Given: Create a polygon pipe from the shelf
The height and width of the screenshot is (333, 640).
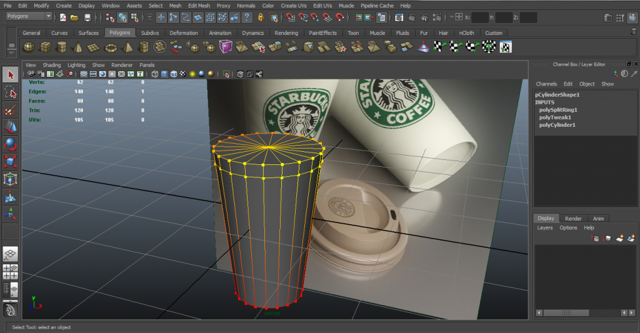Looking at the screenshot, I should point(144,47).
